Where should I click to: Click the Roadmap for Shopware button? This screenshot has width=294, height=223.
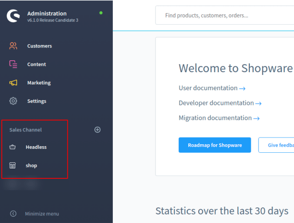pos(215,145)
